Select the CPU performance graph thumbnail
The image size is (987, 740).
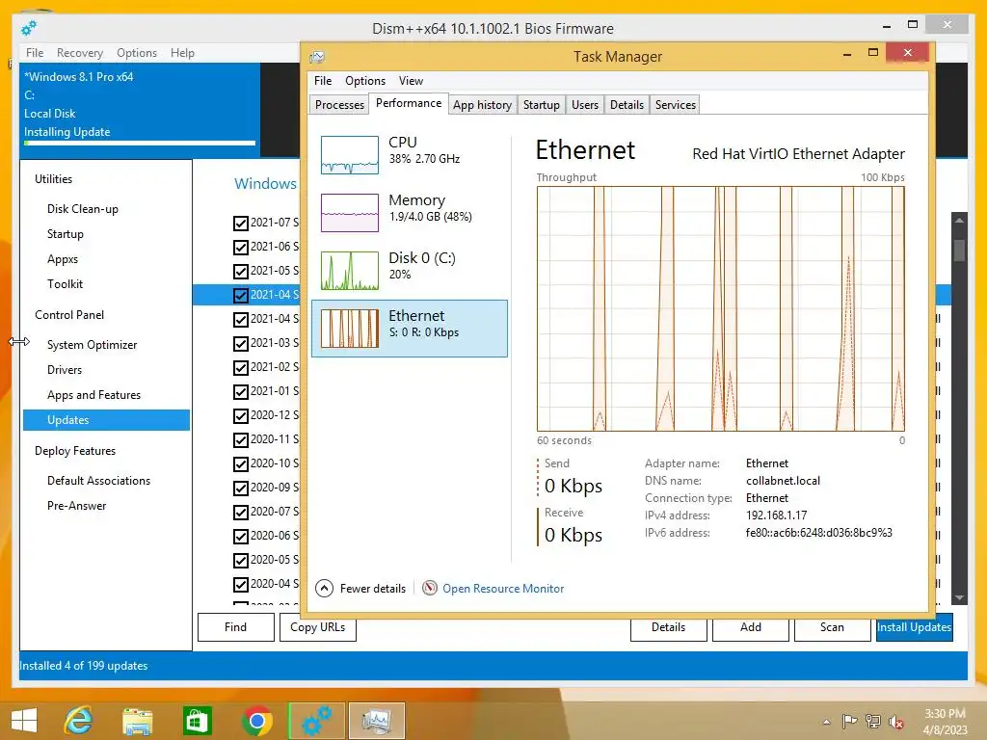click(x=349, y=155)
